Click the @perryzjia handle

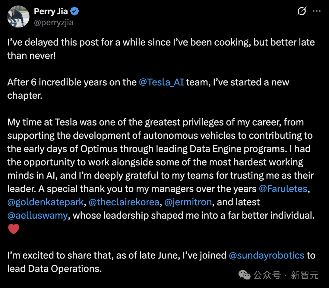54,23
